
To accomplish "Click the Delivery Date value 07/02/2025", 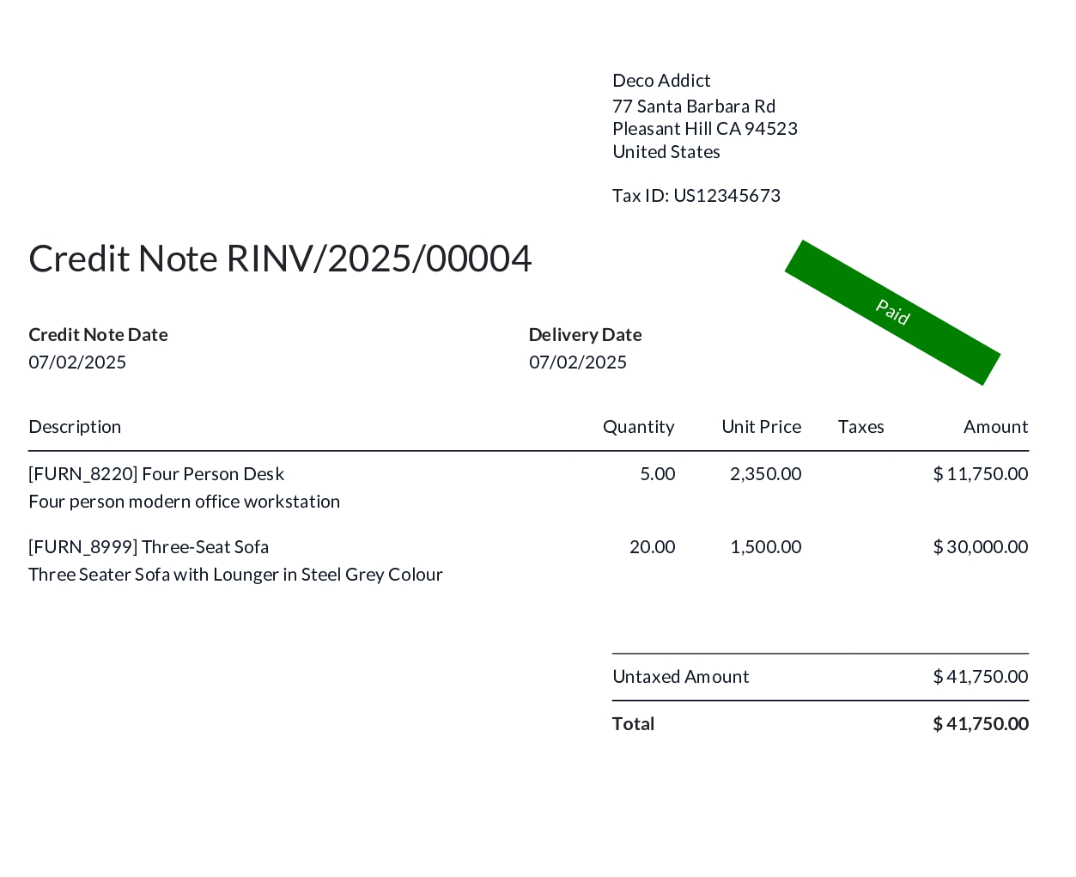I will point(578,362).
